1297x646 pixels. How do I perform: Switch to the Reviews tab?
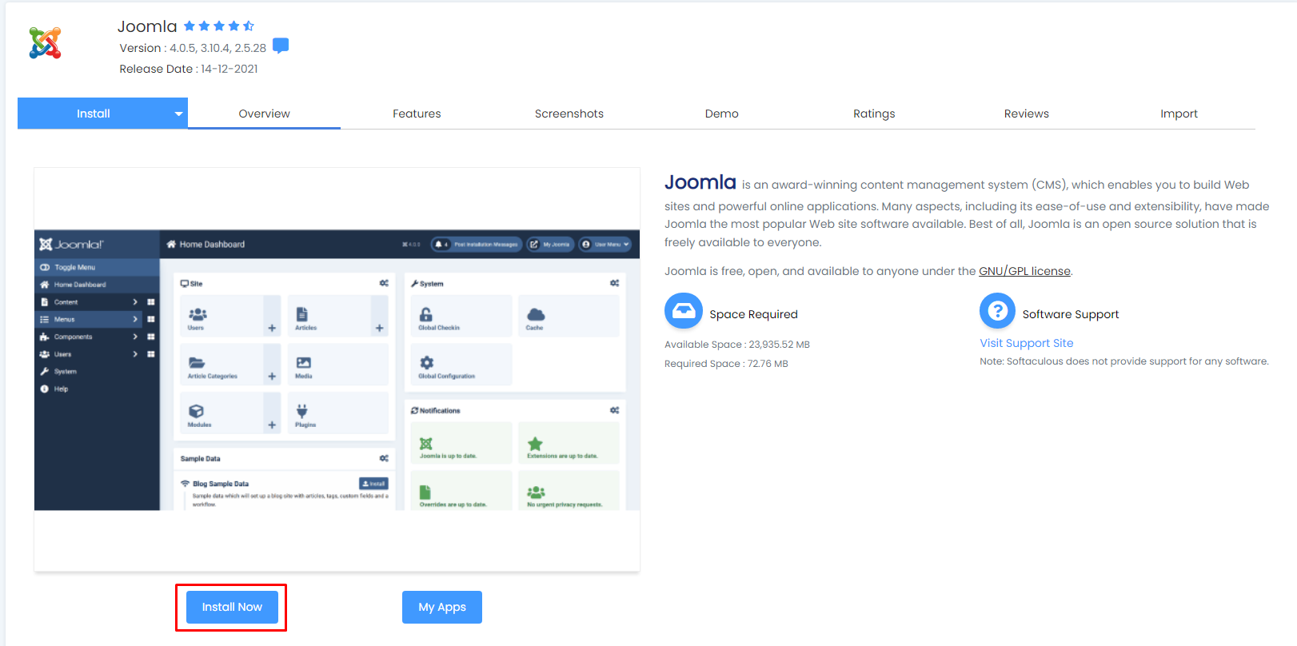coord(1027,114)
